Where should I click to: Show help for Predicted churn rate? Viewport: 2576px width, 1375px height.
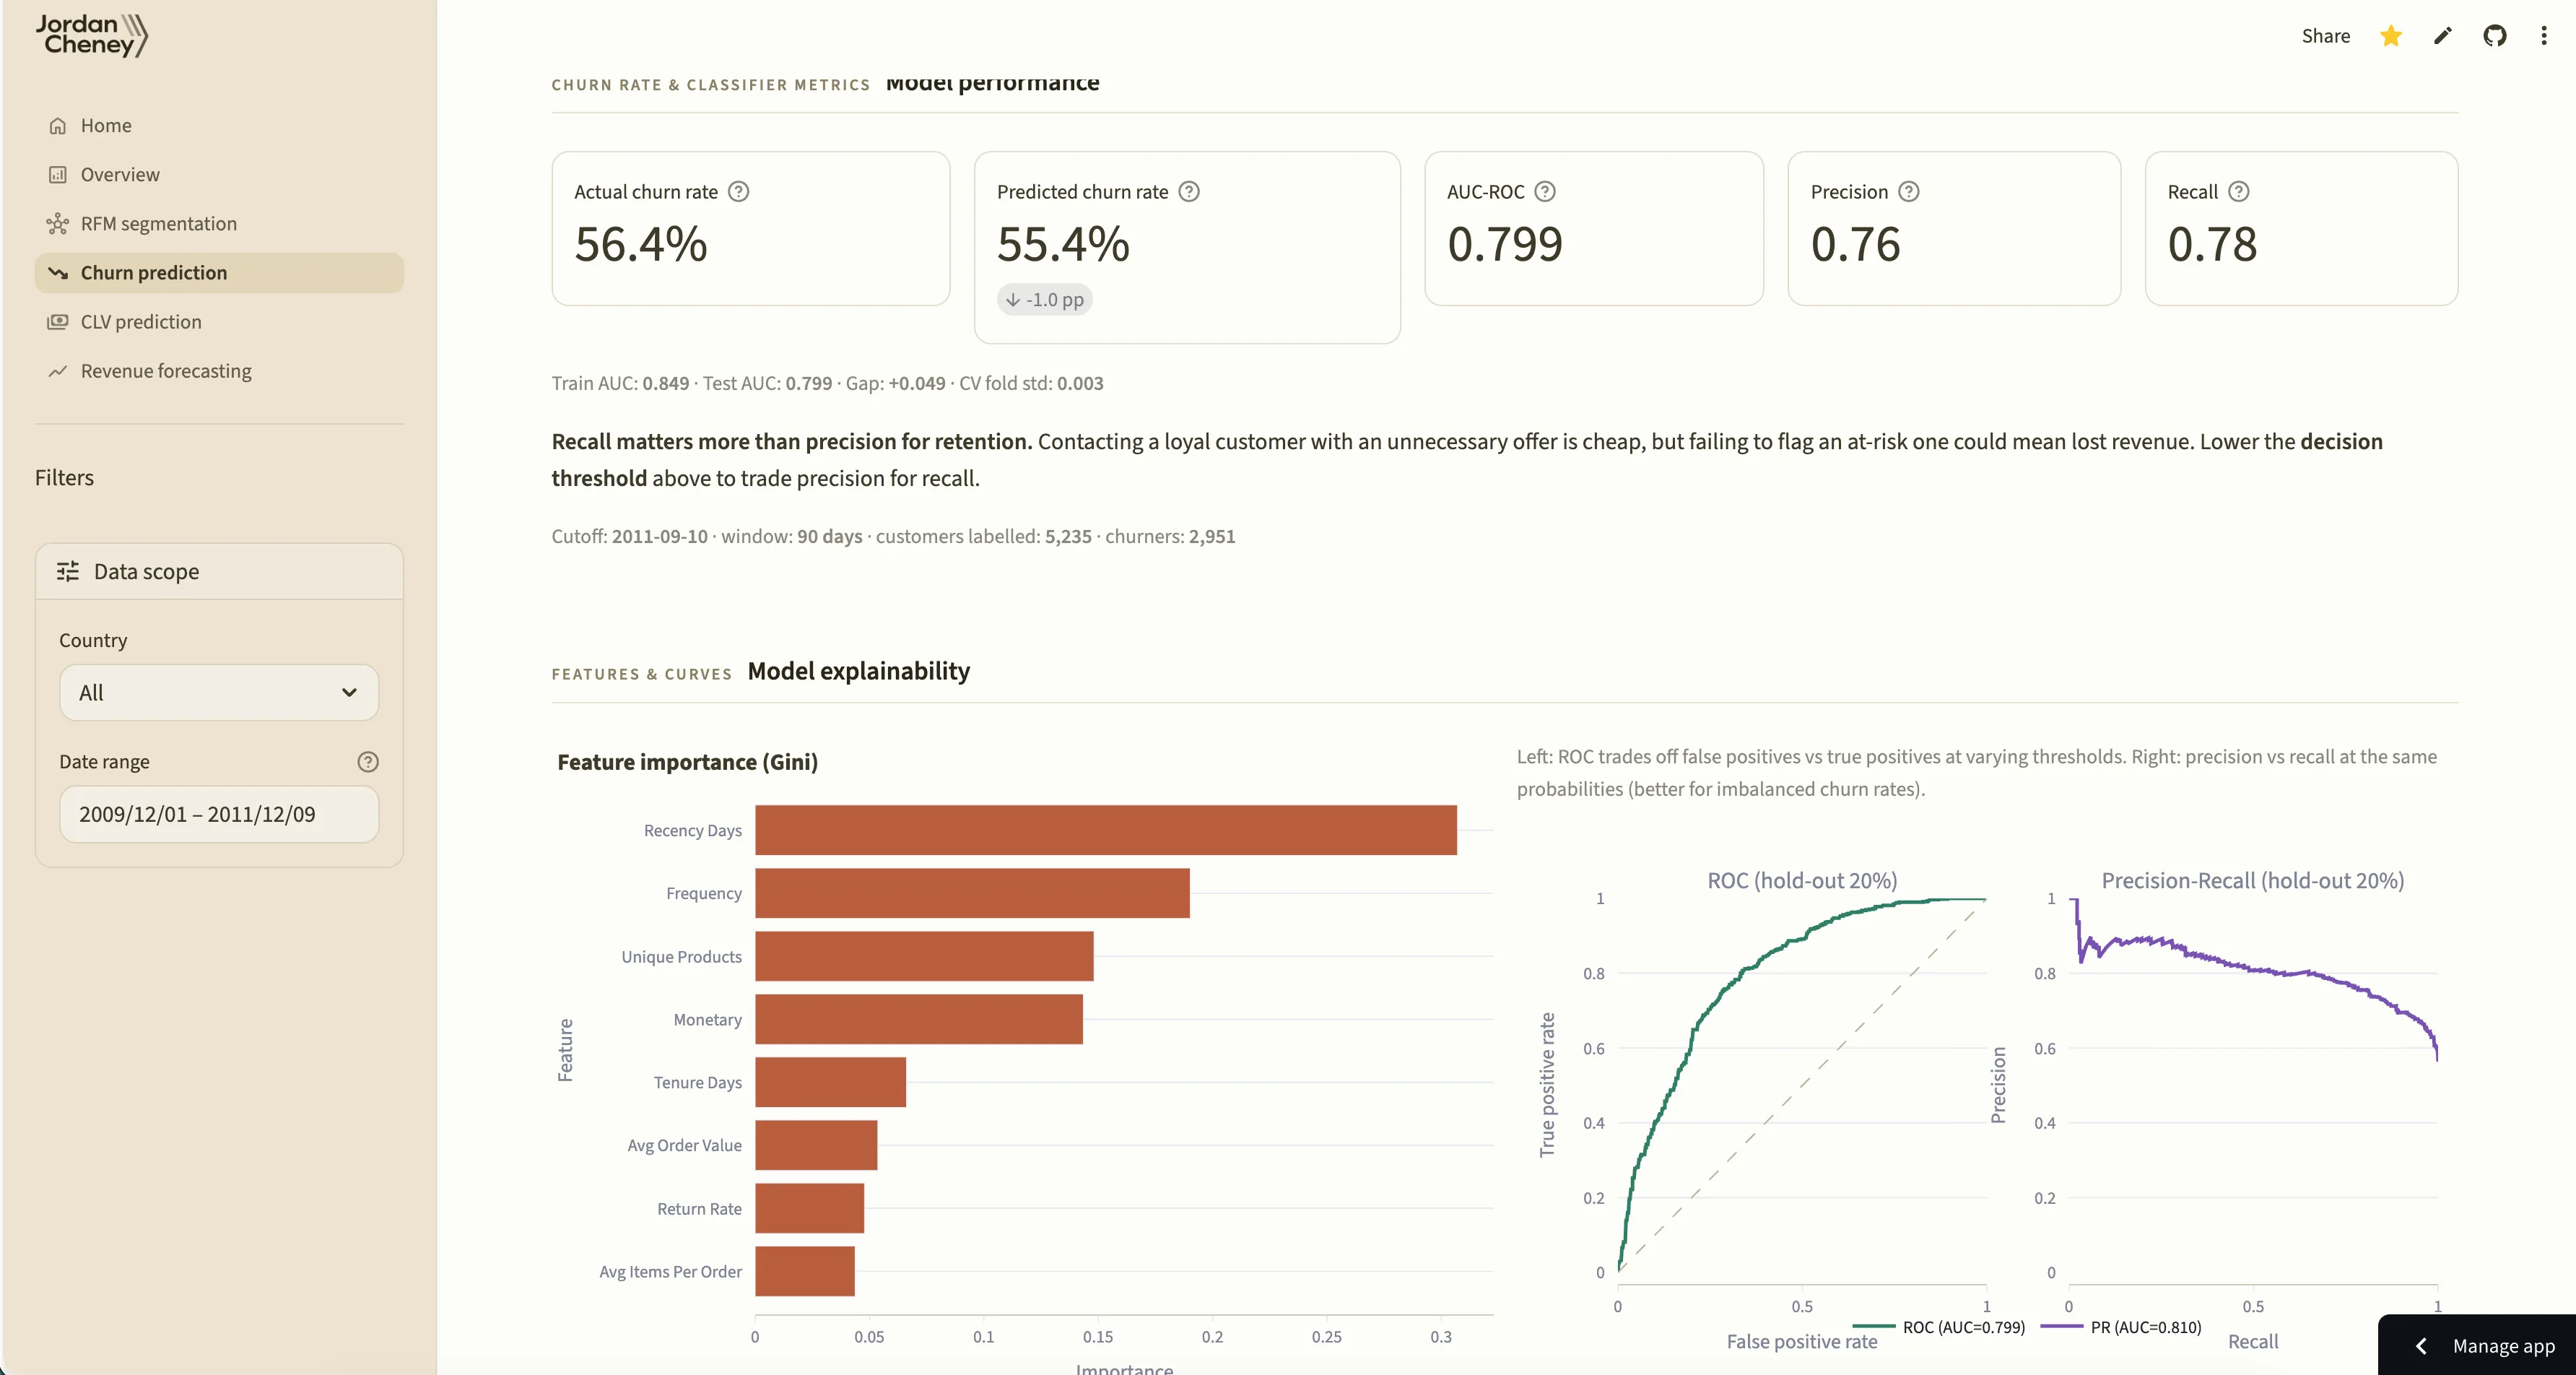pos(1188,192)
